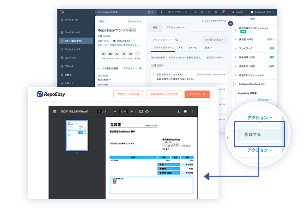Collapse the SHReportTestCard section

236,84
